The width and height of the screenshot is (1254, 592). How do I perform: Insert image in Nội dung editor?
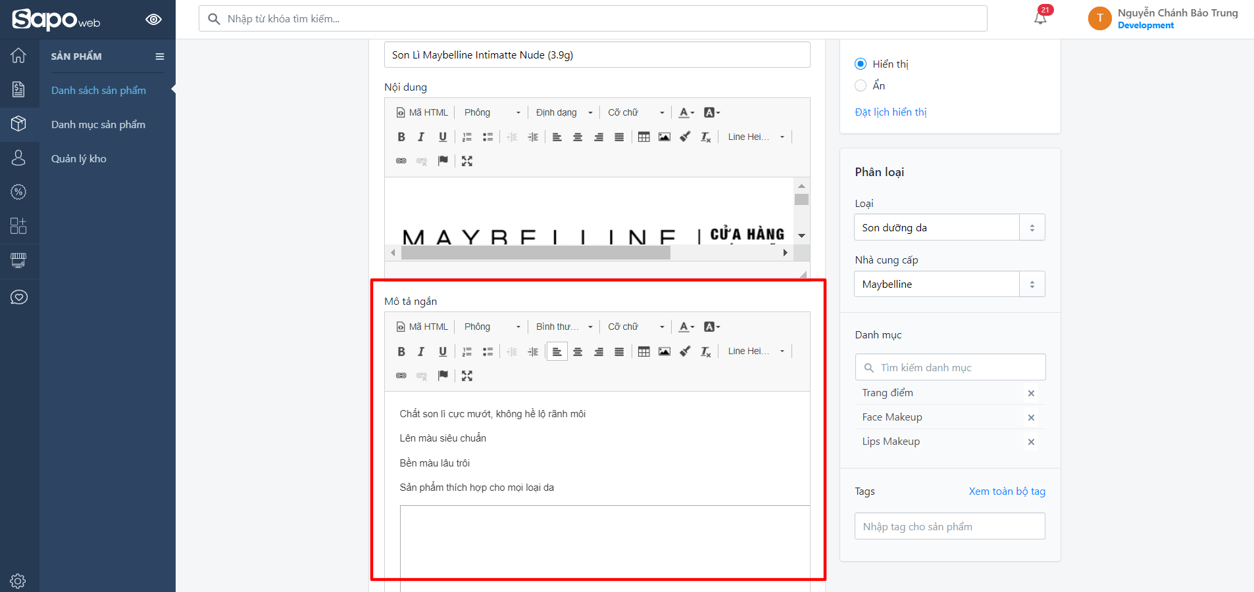pos(665,137)
